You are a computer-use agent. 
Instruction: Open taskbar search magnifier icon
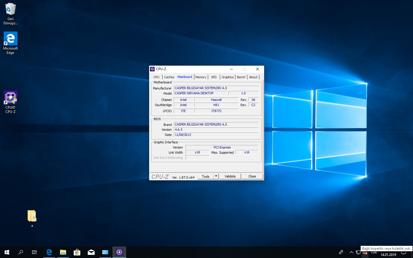click(x=21, y=252)
